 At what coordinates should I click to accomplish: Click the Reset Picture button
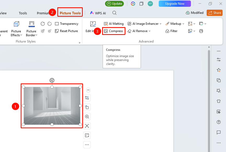coord(67,31)
